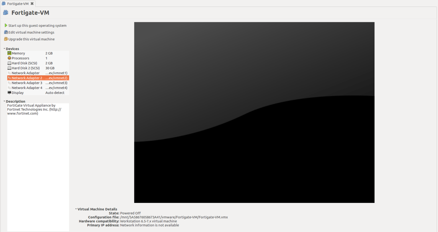Image resolution: width=438 pixels, height=232 pixels.
Task: Open Edit virtual machine settings link
Action: [31, 32]
